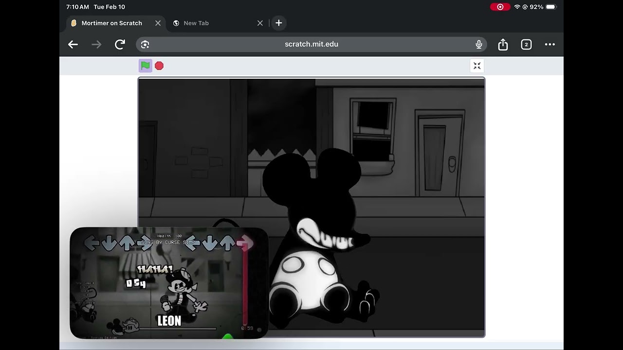Viewport: 623px width, 350px height.
Task: Tap the picture-in-picture video overlay
Action: [169, 283]
